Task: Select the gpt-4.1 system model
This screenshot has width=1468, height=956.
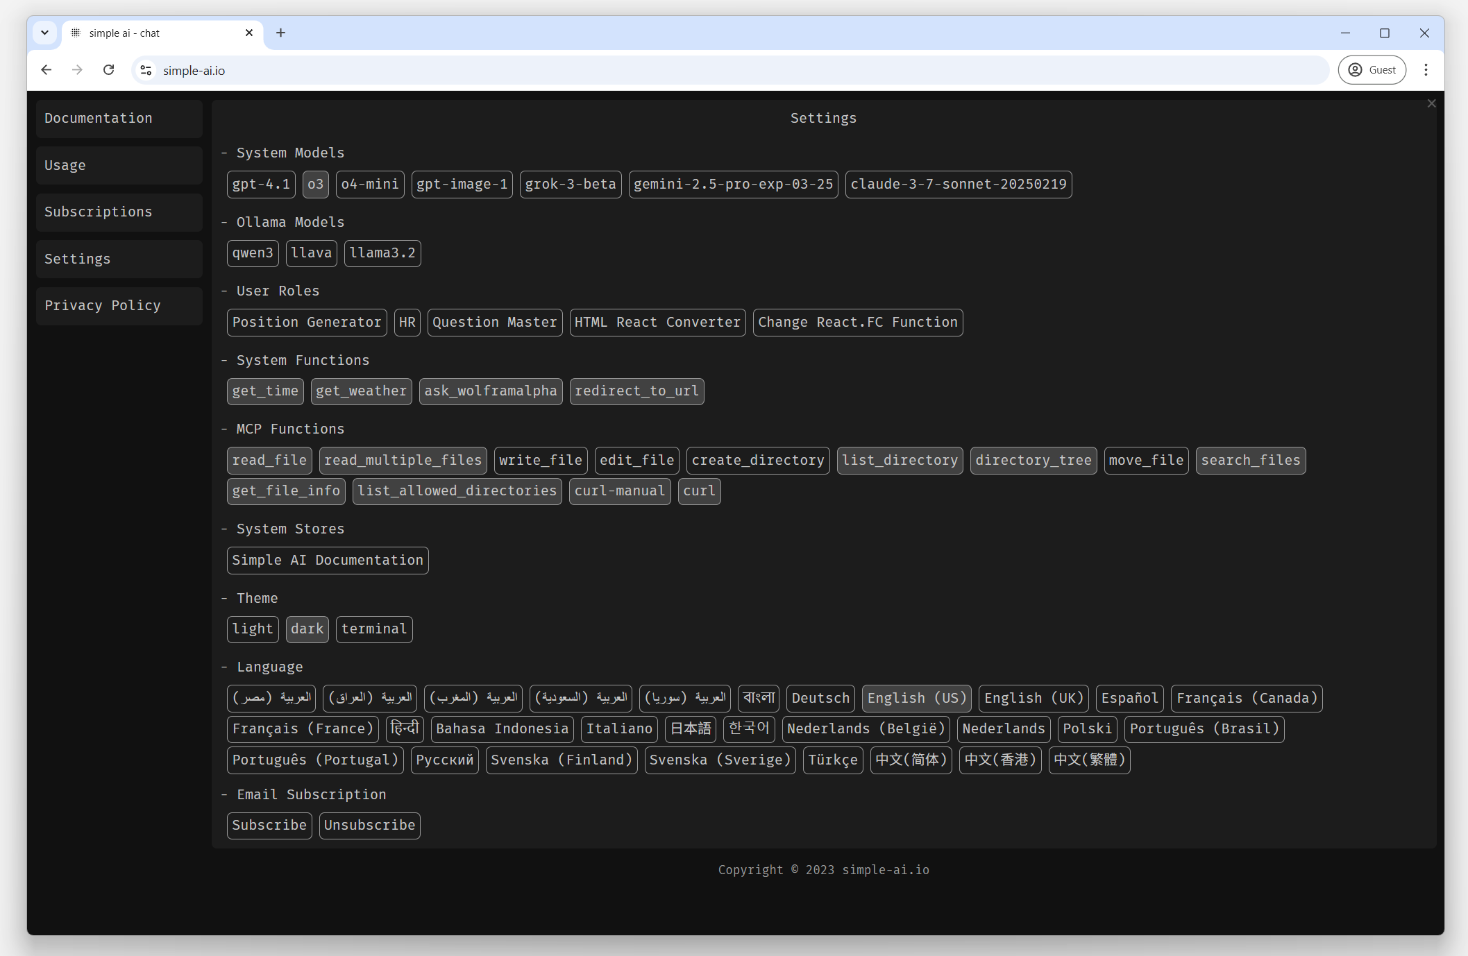Action: [261, 185]
